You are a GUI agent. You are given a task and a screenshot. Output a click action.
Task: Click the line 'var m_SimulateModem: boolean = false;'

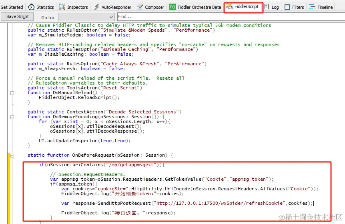(x=79, y=35)
